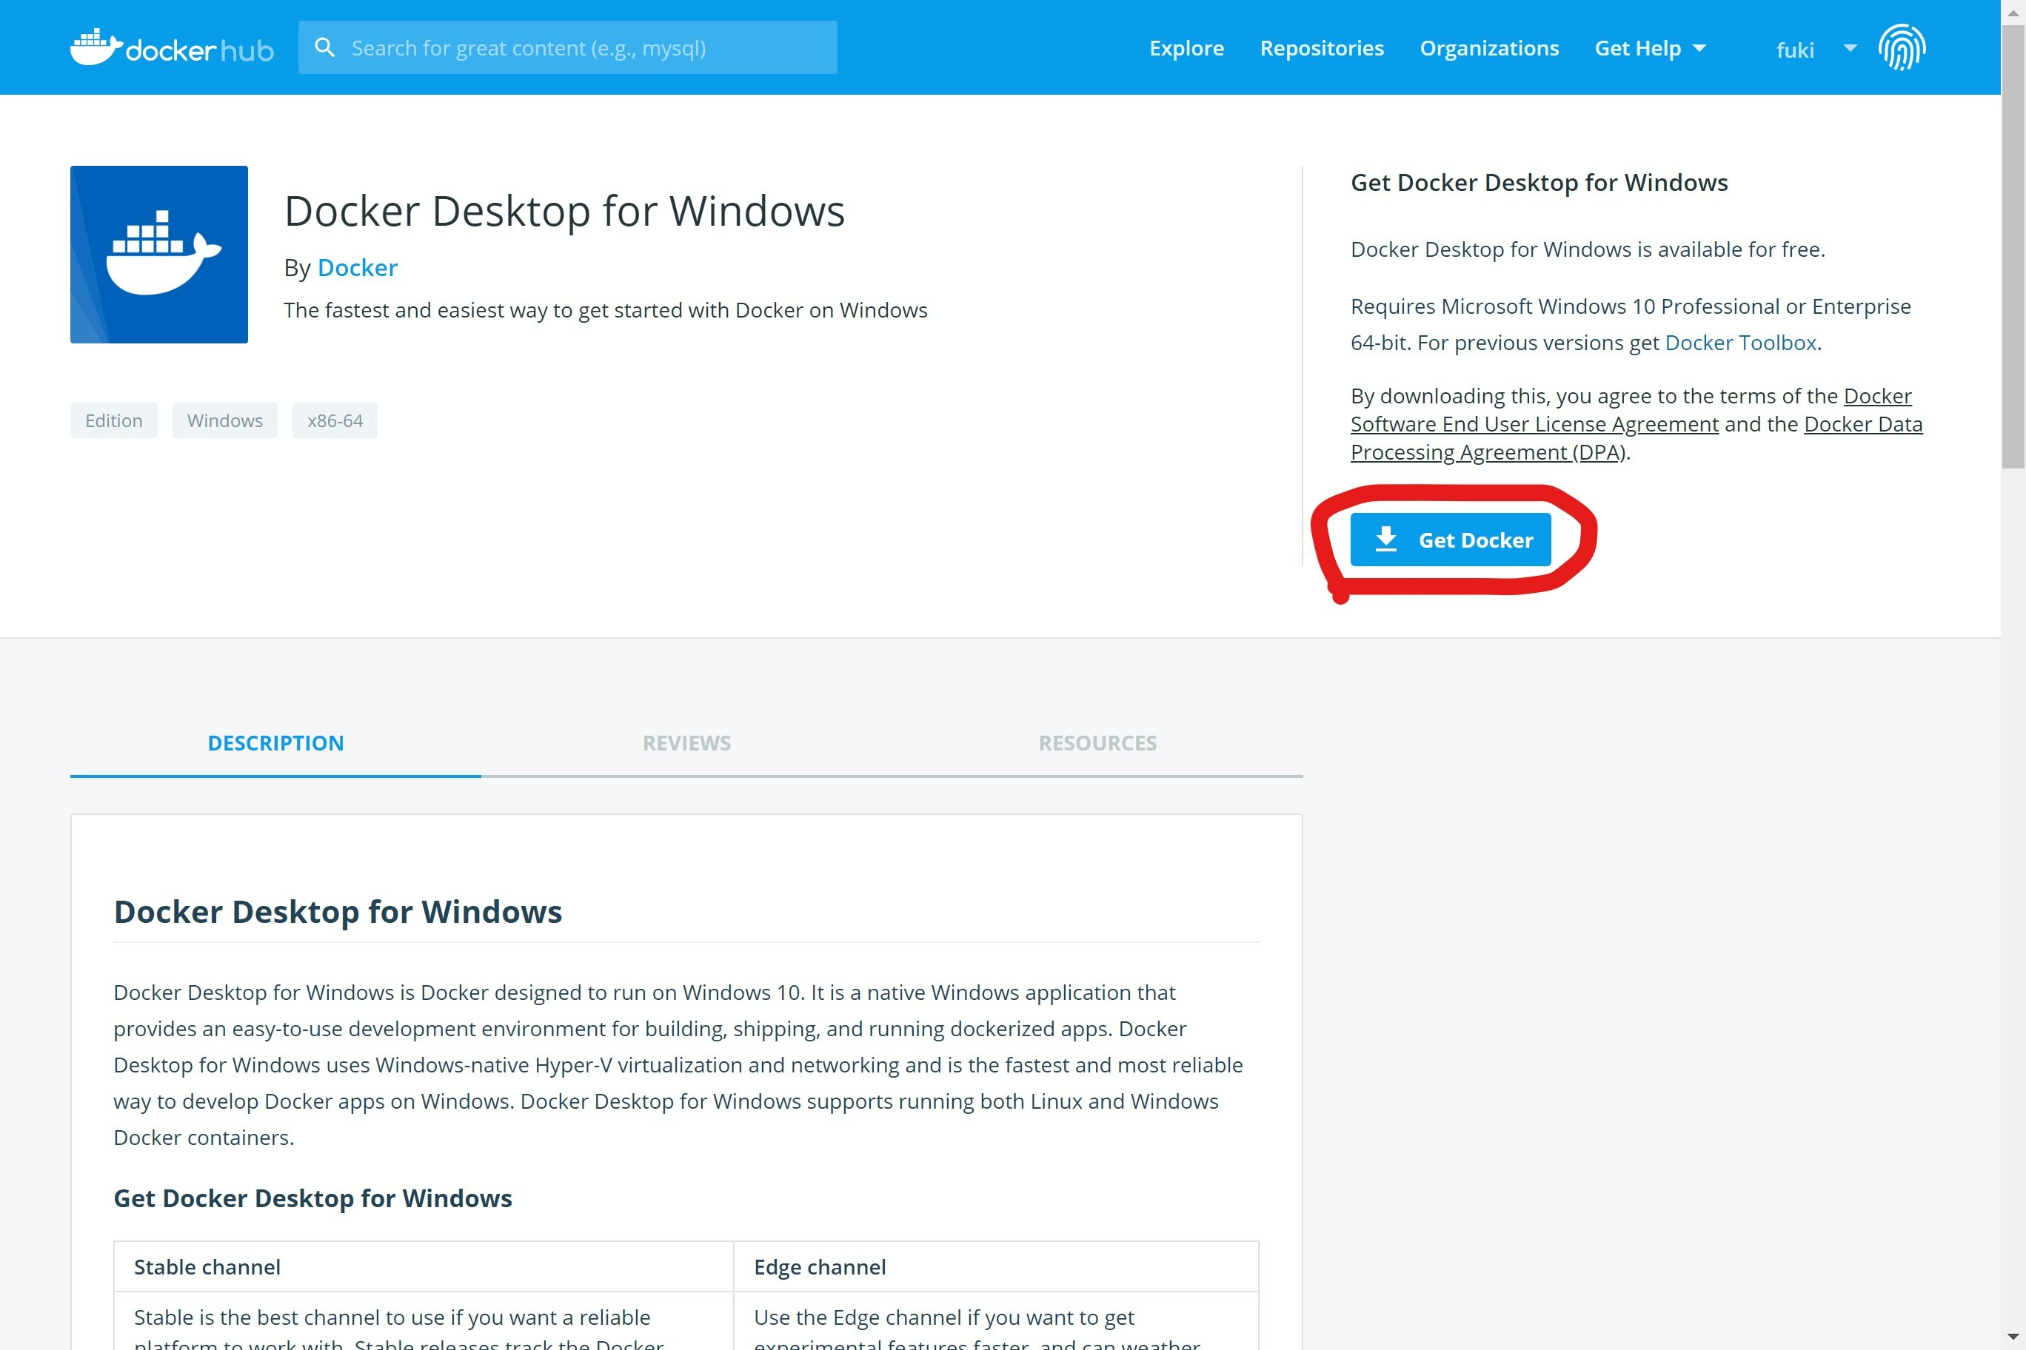Click the Docker Desktop whale app icon
This screenshot has height=1350, width=2026.
[x=158, y=255]
